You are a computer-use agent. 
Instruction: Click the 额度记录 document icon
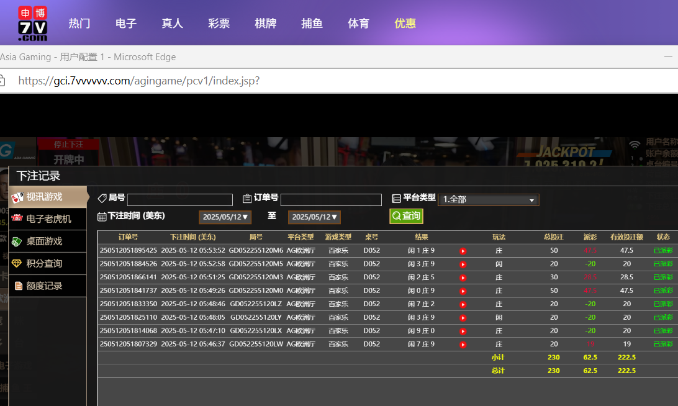[x=19, y=286]
